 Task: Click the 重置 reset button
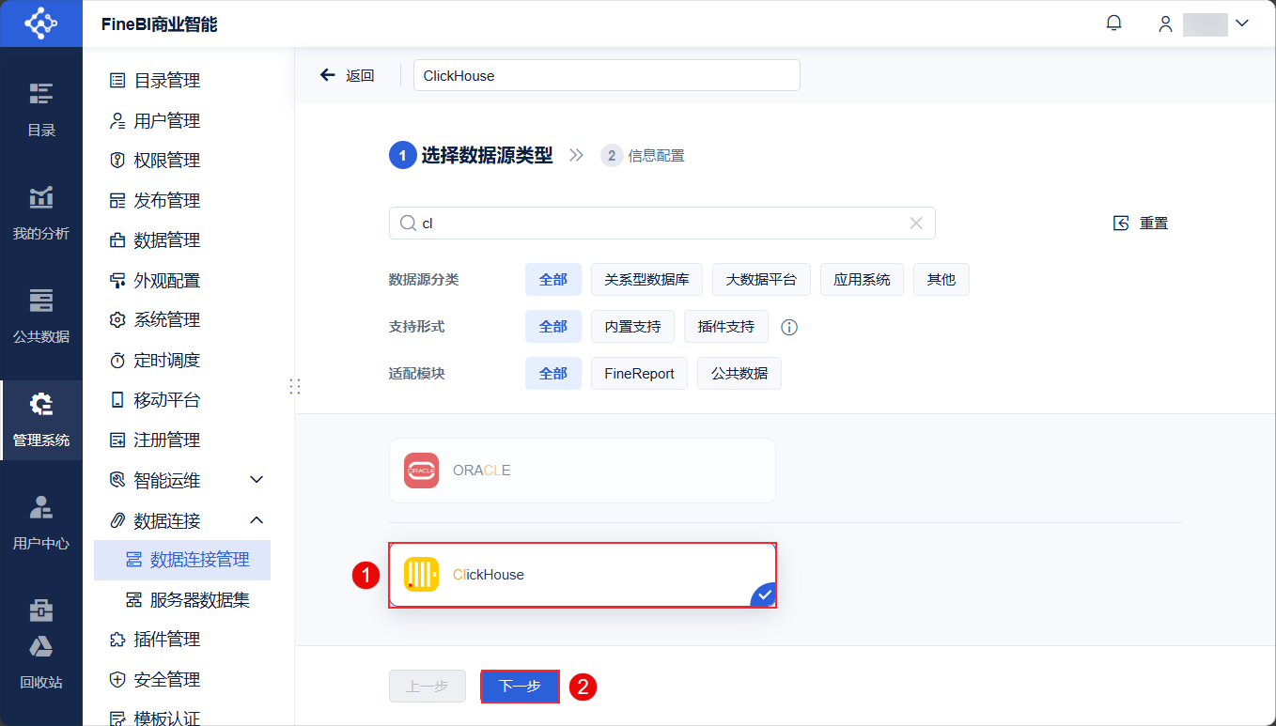click(1141, 223)
